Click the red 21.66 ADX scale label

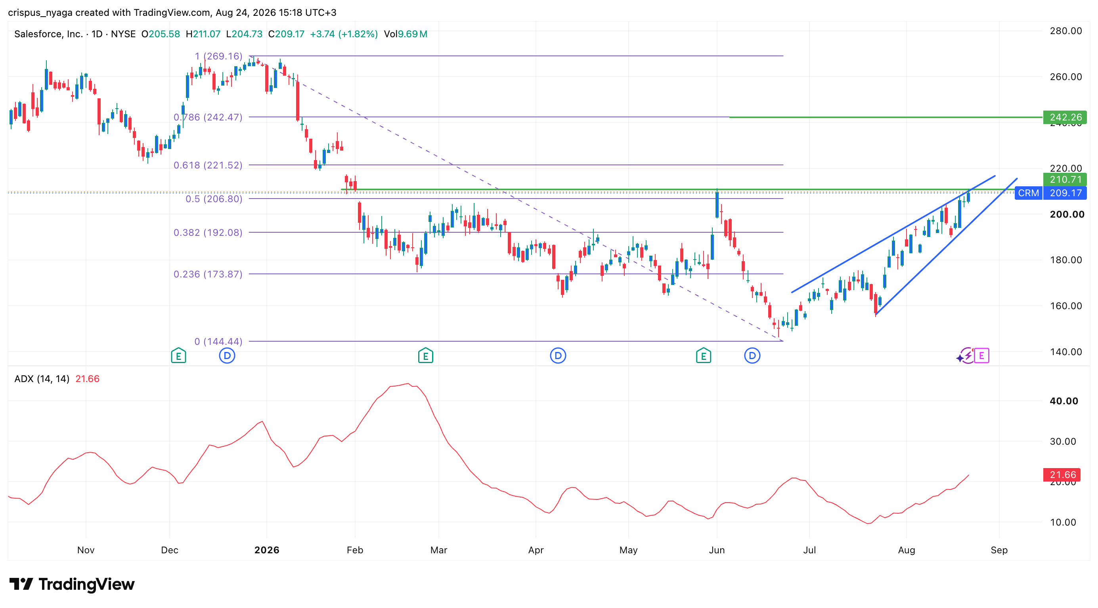click(x=1062, y=475)
